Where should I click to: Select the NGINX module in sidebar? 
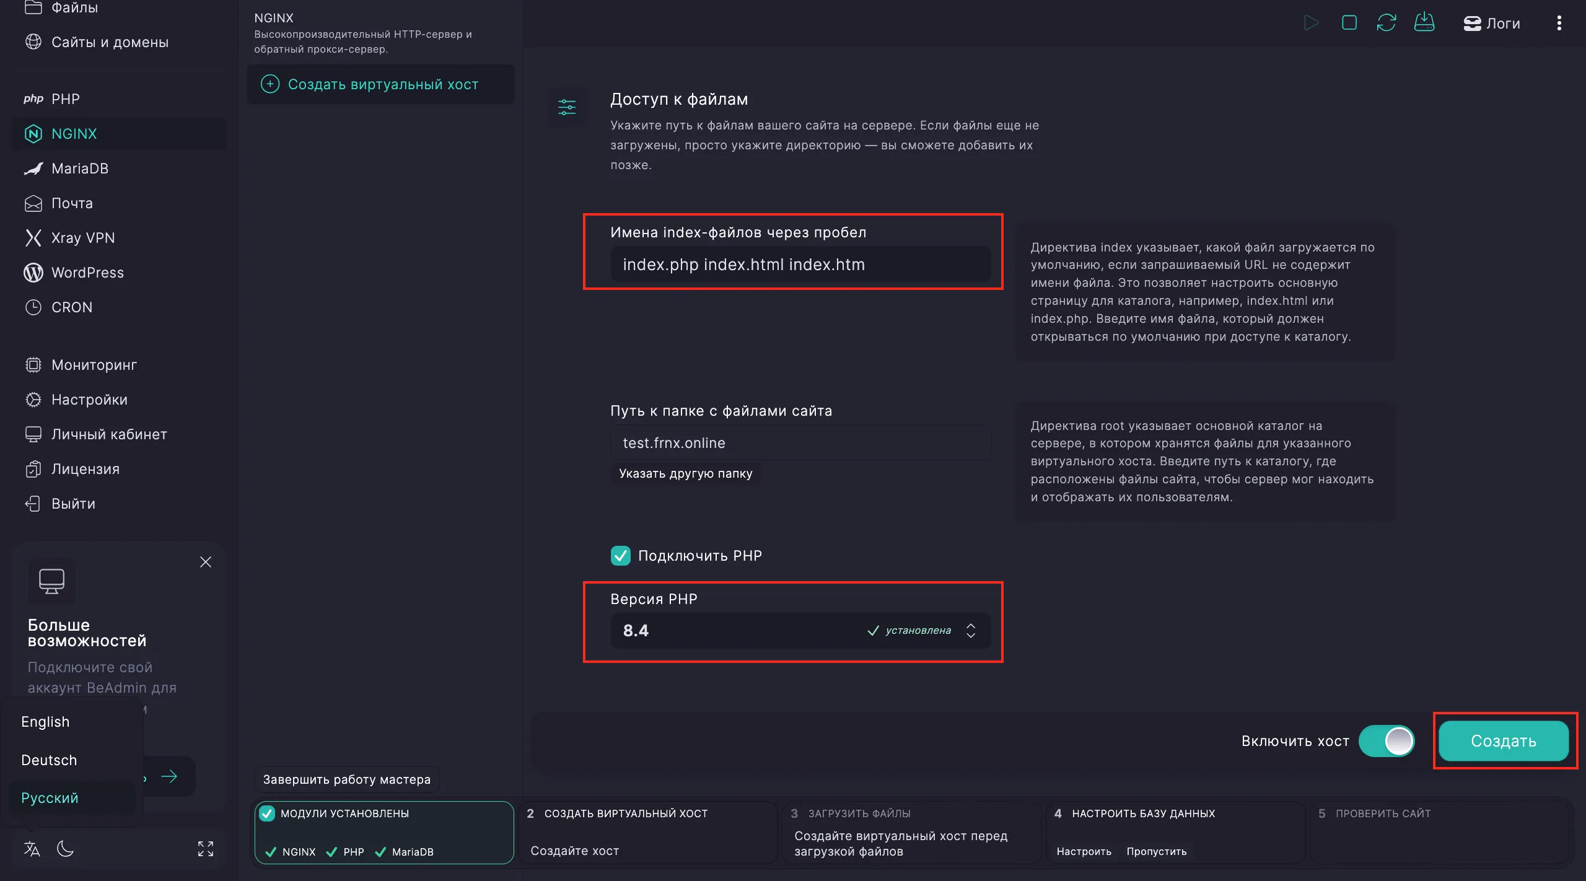pyautogui.click(x=74, y=133)
